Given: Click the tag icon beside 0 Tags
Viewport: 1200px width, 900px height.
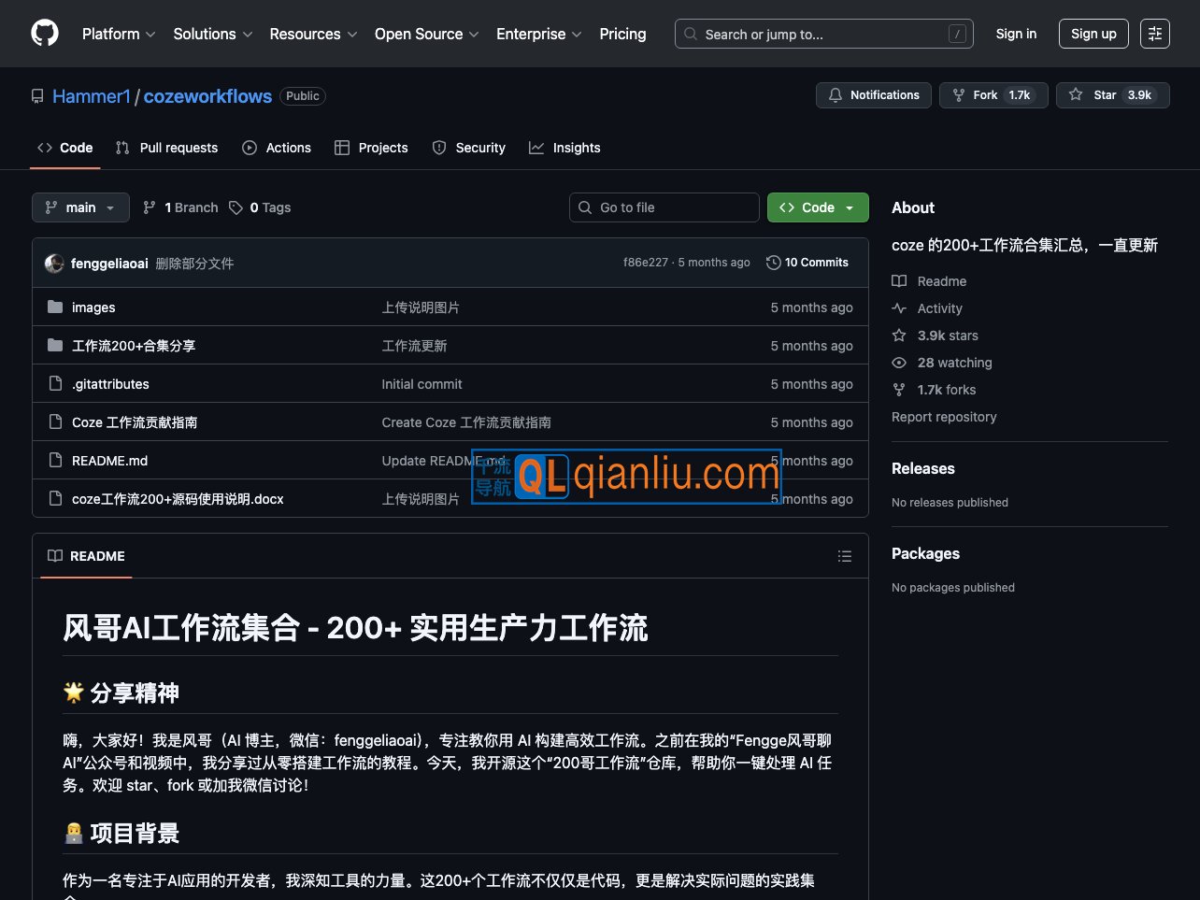Looking at the screenshot, I should pos(236,207).
